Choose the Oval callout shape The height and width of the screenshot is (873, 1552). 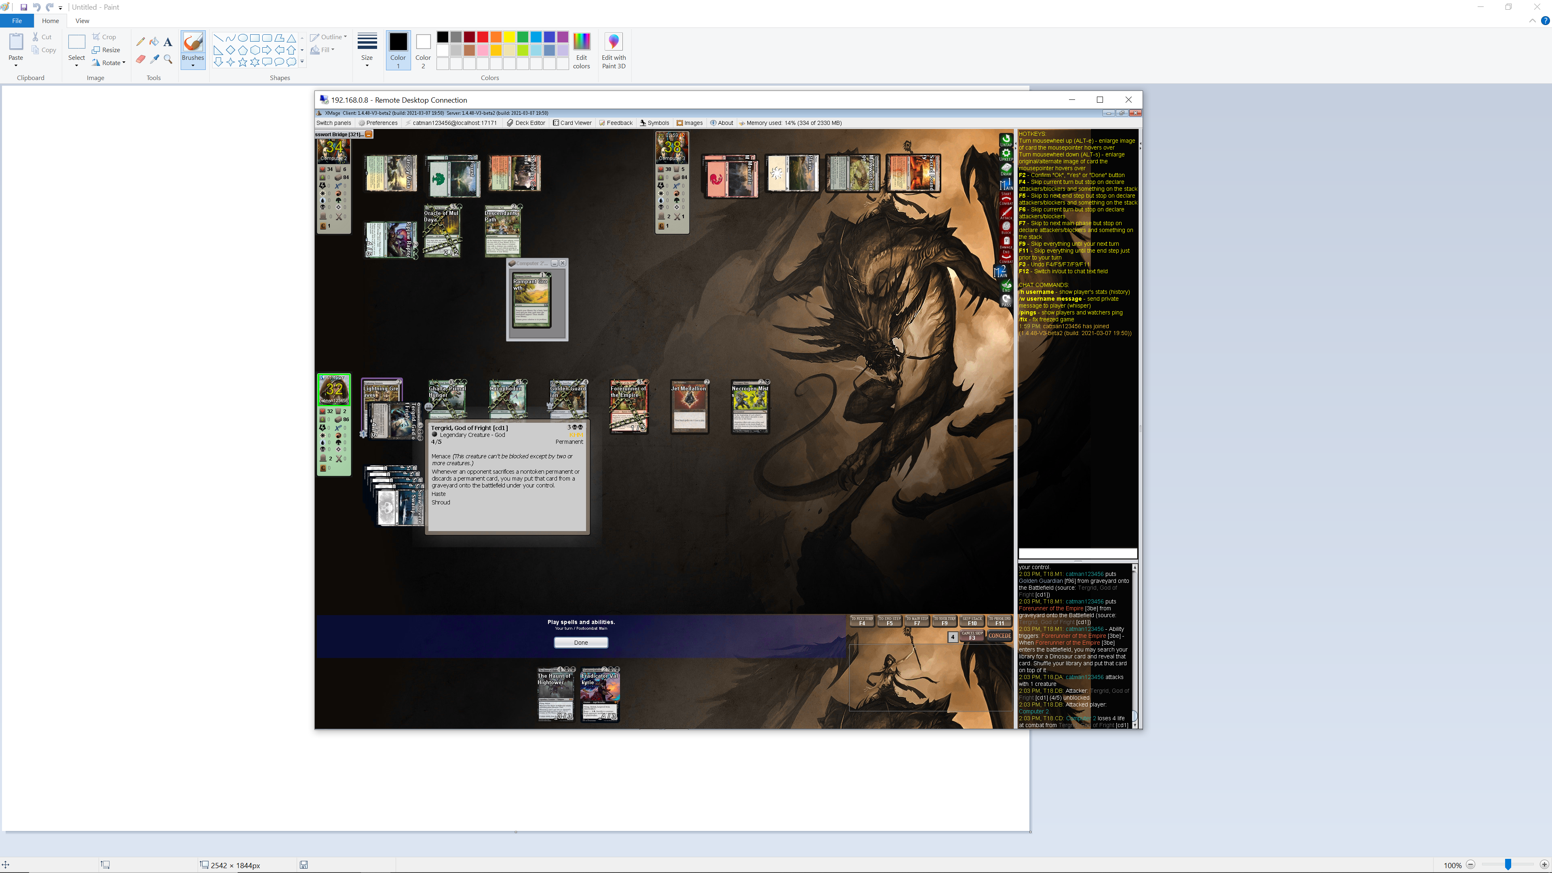click(x=279, y=62)
